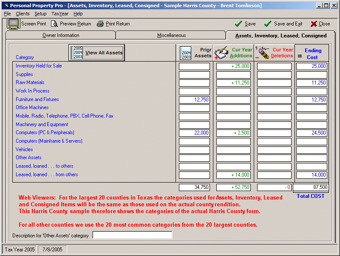Click the Total COST label
This screenshot has width=340, height=256.
tap(311, 196)
